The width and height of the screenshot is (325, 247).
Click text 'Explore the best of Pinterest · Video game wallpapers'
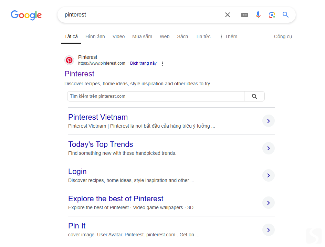[x=126, y=207]
